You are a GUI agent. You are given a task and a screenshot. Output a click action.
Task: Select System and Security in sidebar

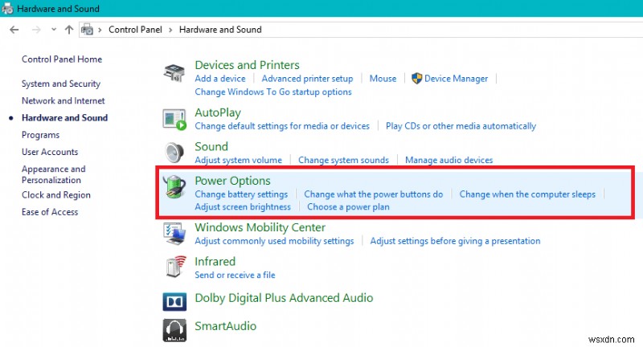click(61, 84)
